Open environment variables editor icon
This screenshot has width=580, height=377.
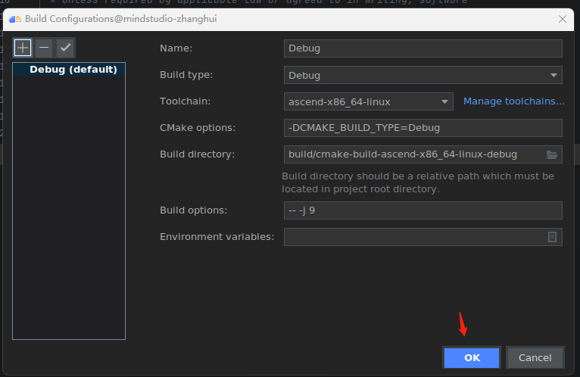tap(552, 237)
